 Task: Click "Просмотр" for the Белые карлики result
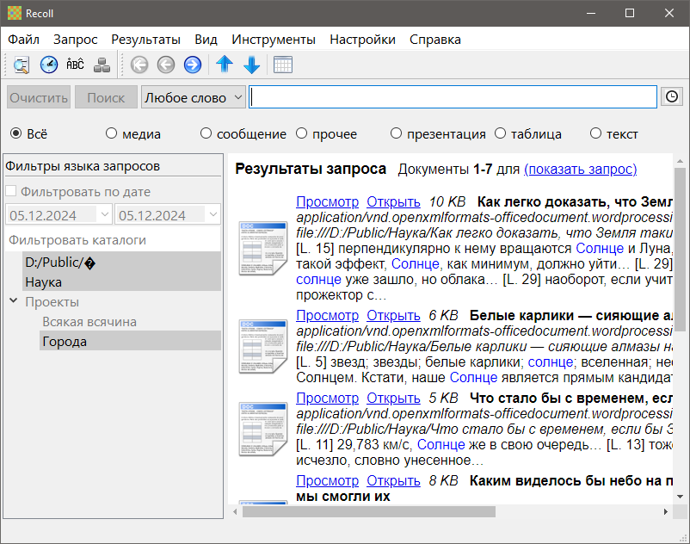[327, 315]
